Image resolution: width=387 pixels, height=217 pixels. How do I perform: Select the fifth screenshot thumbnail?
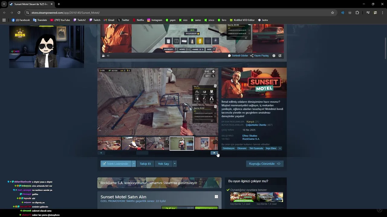click(x=206, y=143)
